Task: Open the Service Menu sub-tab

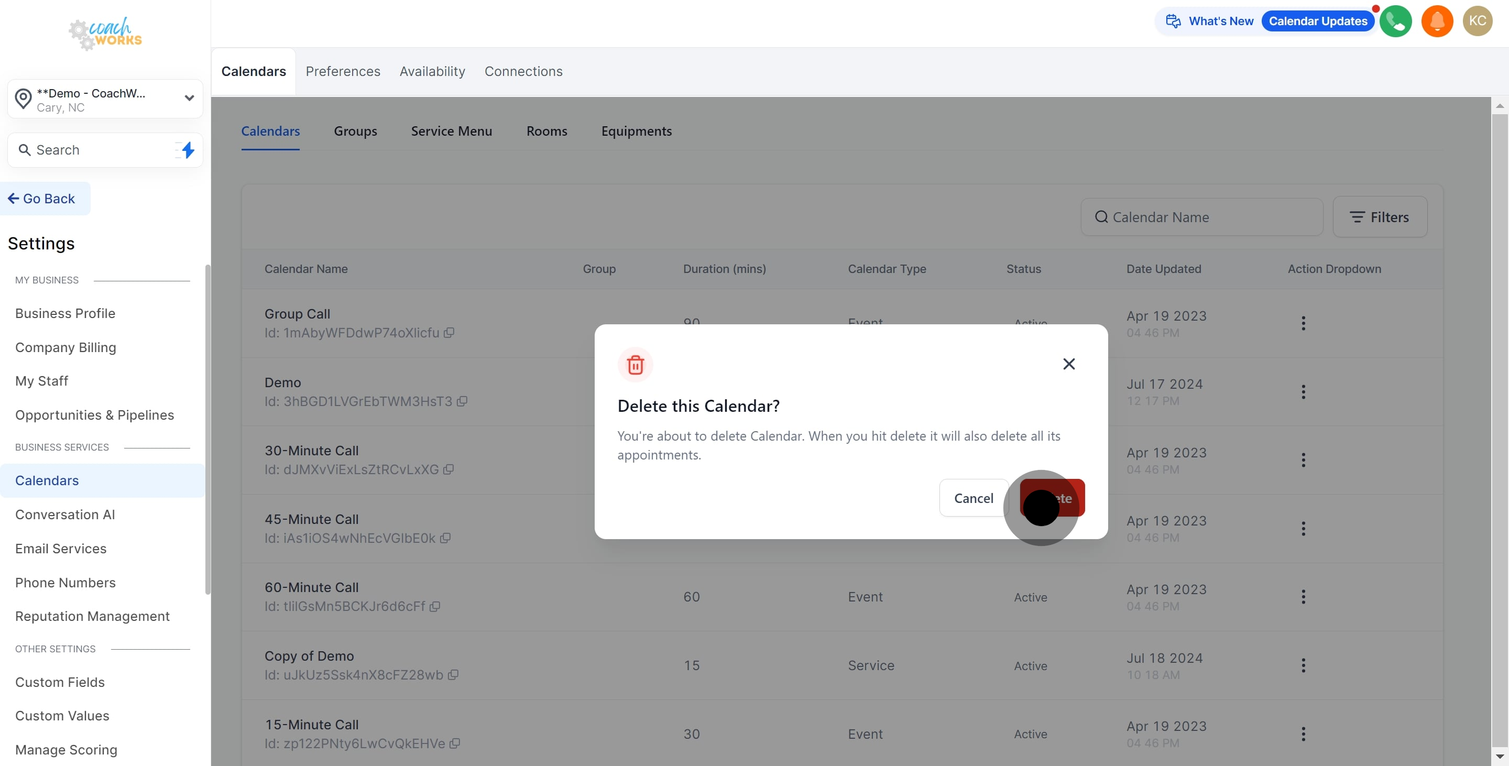Action: pyautogui.click(x=451, y=131)
